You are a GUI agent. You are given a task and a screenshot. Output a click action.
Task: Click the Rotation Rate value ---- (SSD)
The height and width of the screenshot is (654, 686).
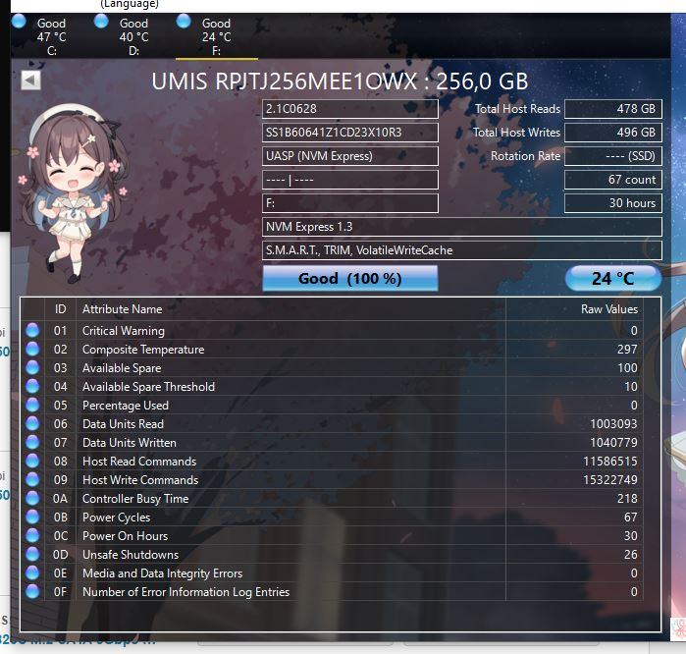[613, 156]
